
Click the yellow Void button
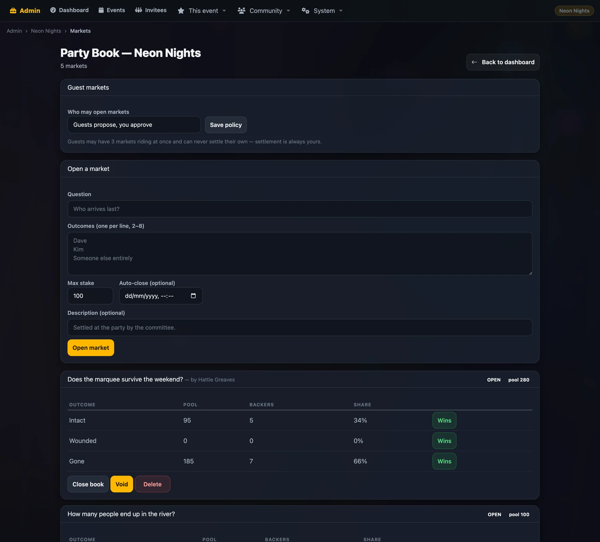click(x=122, y=484)
